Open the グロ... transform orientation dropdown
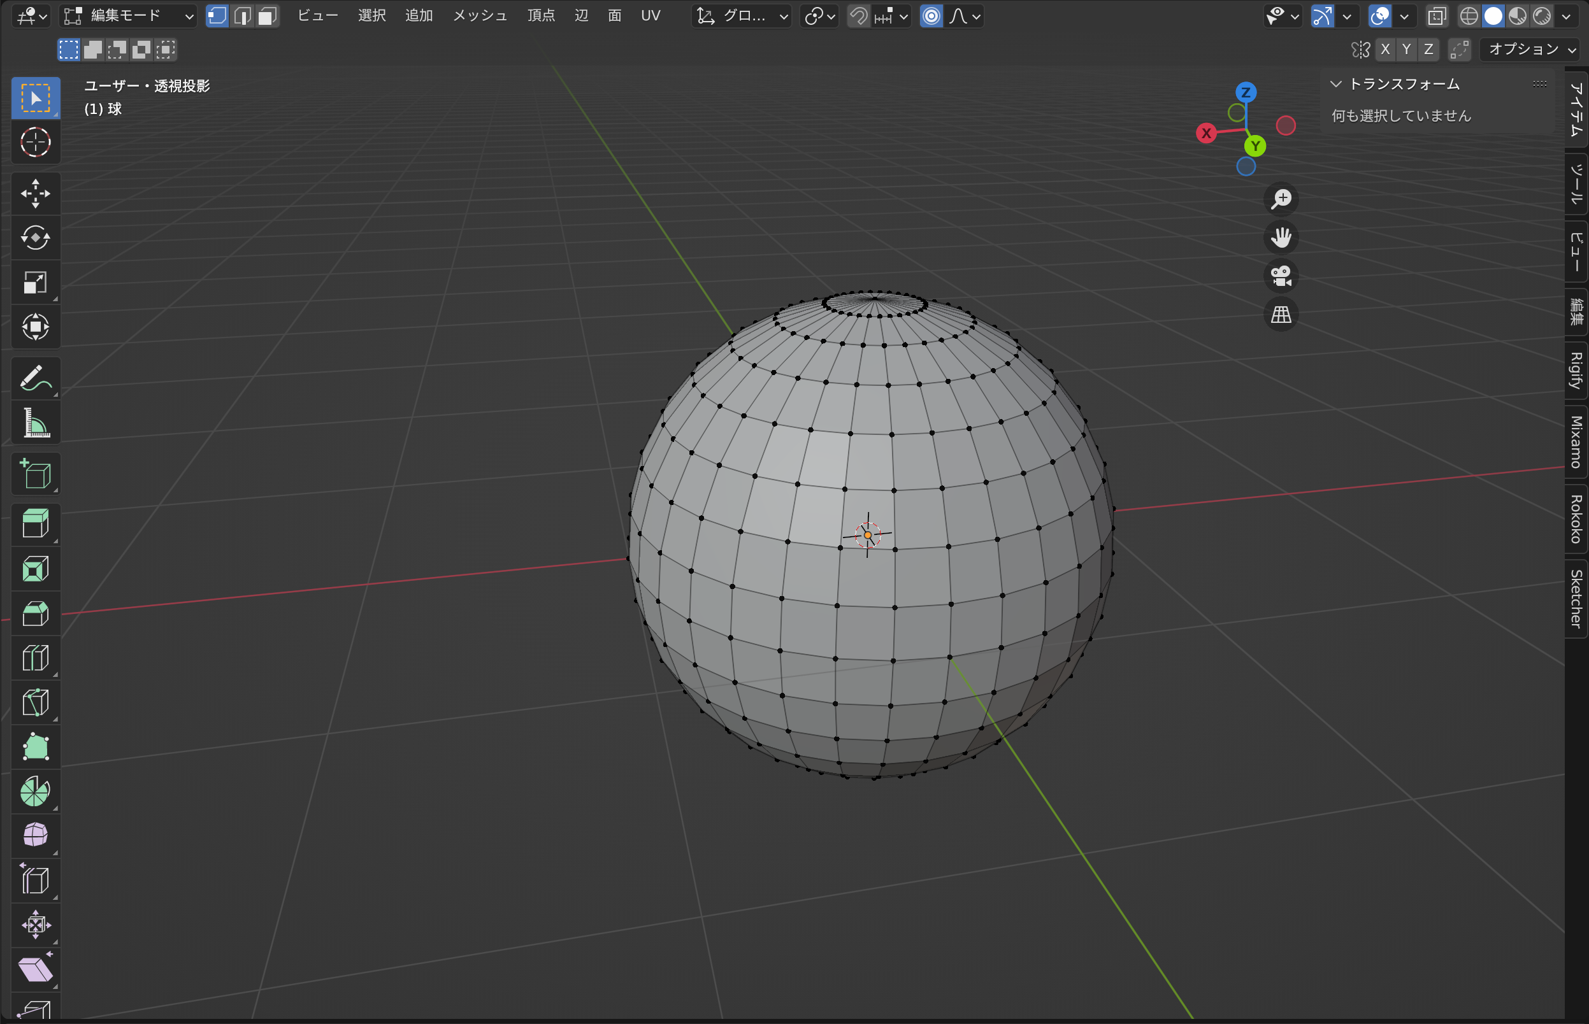Viewport: 1589px width, 1024px height. [x=742, y=16]
